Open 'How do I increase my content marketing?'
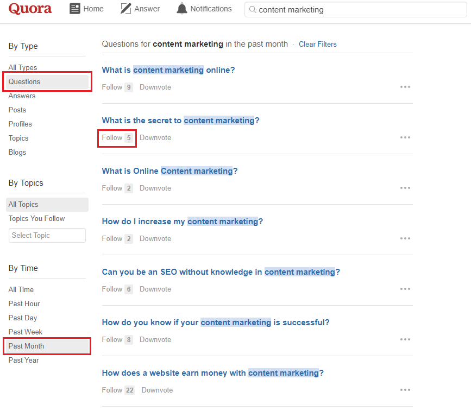471x411 pixels. pyautogui.click(x=183, y=222)
